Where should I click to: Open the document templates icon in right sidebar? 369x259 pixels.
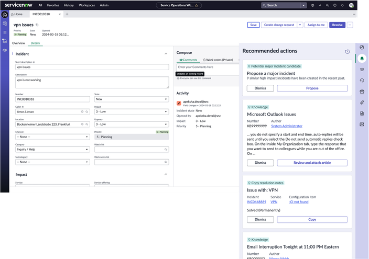pos(362,114)
